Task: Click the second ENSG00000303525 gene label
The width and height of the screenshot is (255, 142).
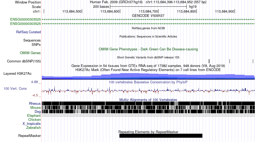Action: [25, 24]
